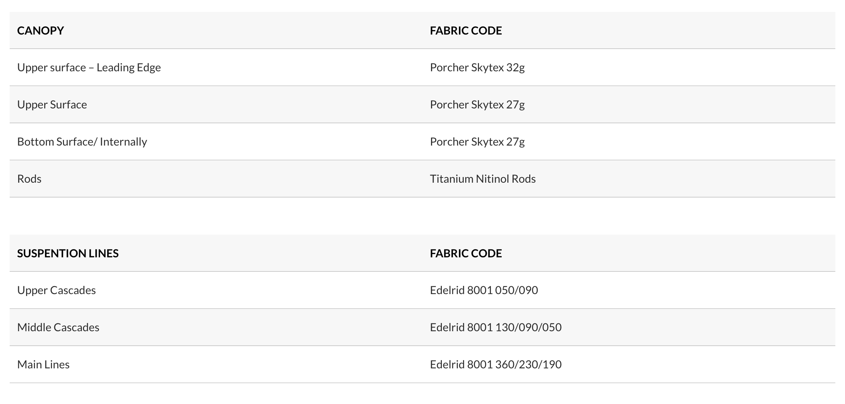Click the 'Edelrid 8001 050/090' value
845x404 pixels.
point(484,290)
